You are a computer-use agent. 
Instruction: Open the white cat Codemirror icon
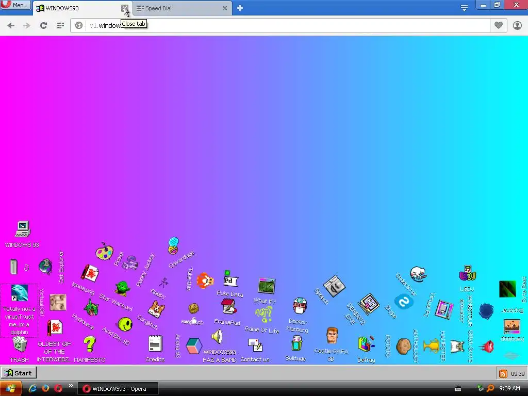(418, 274)
